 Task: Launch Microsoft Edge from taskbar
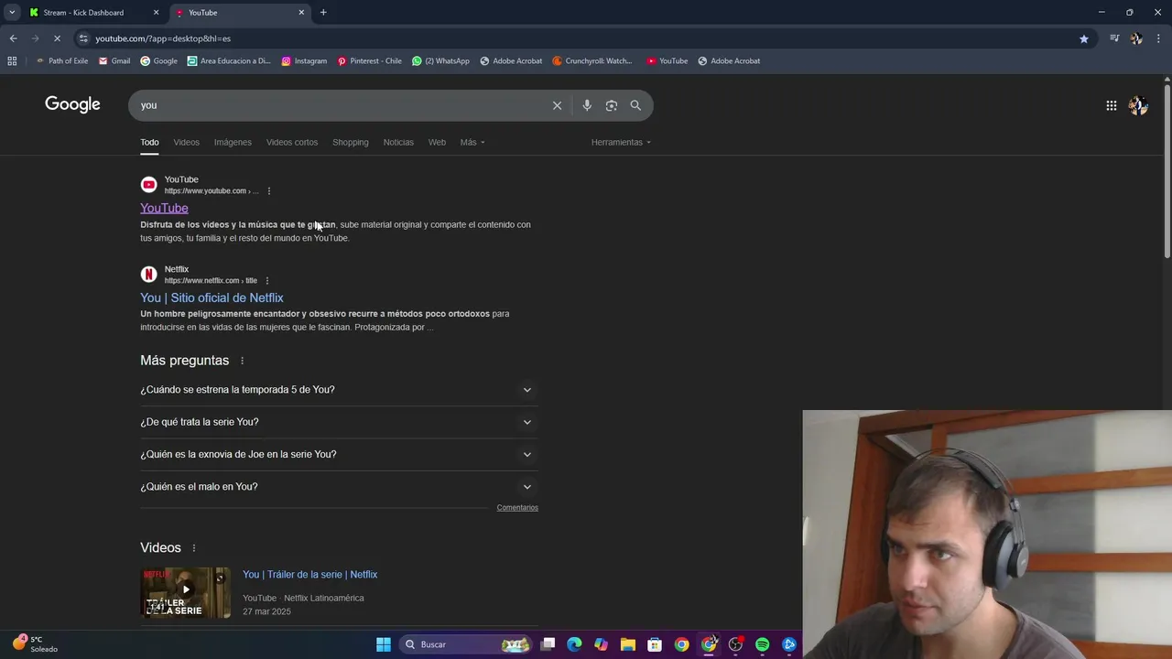click(x=574, y=644)
